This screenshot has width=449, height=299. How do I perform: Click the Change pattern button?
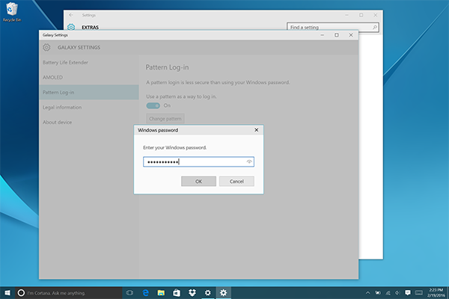click(x=165, y=118)
